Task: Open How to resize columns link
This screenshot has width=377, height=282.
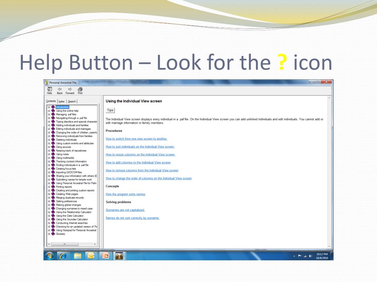Action: coord(140,155)
